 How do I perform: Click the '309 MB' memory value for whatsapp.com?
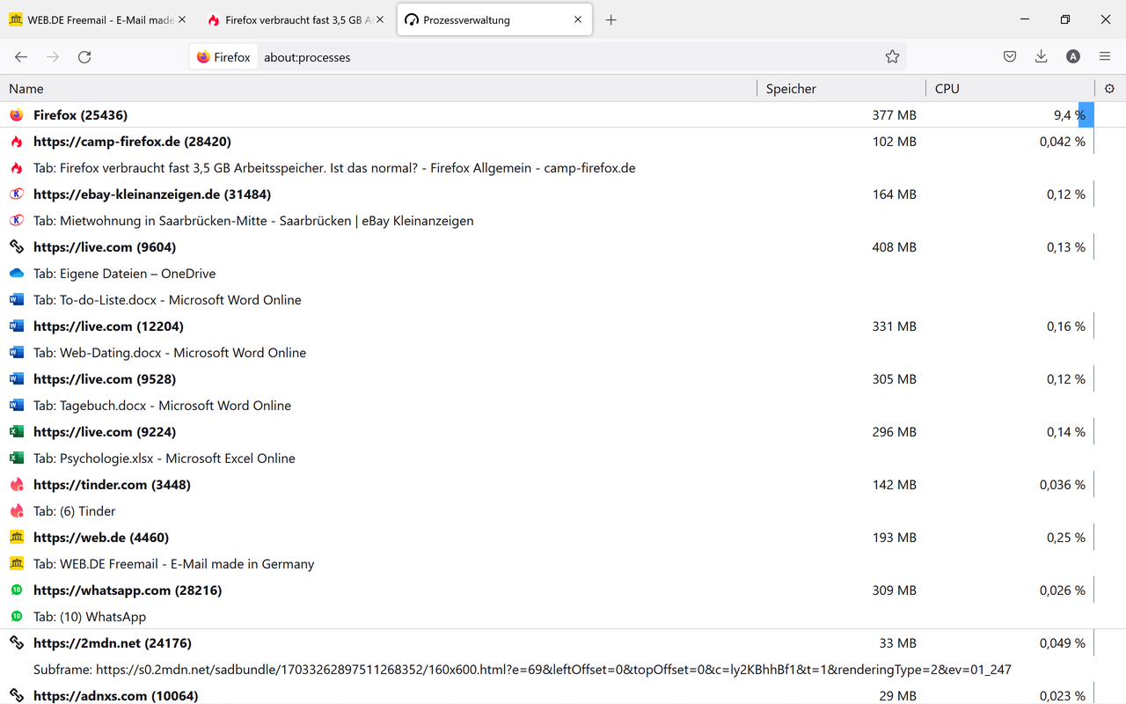[894, 590]
